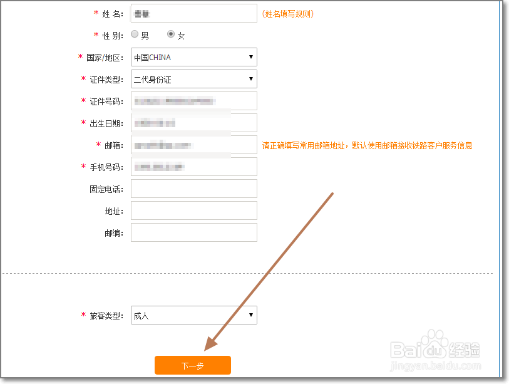Click the 邮箱 email input field
This screenshot has width=509, height=384.
coord(193,145)
